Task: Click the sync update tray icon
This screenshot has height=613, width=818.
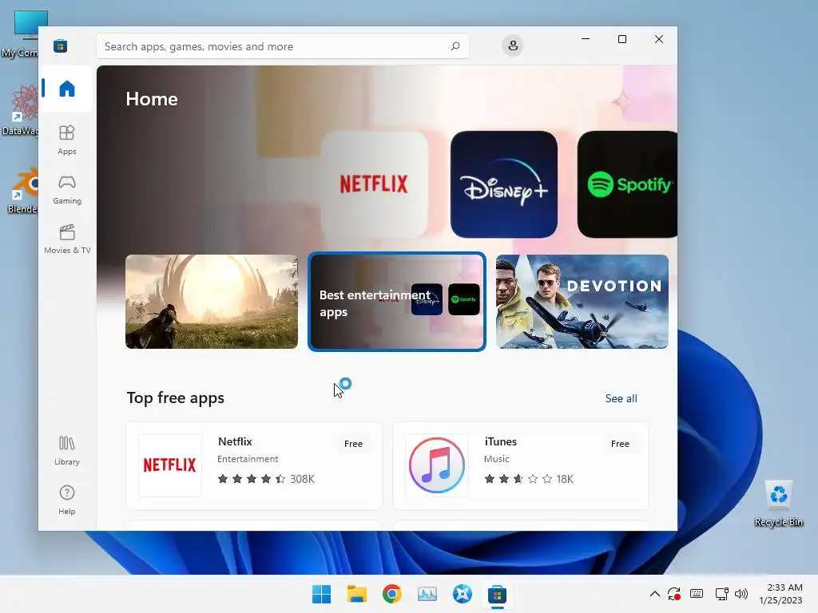Action: (x=674, y=594)
